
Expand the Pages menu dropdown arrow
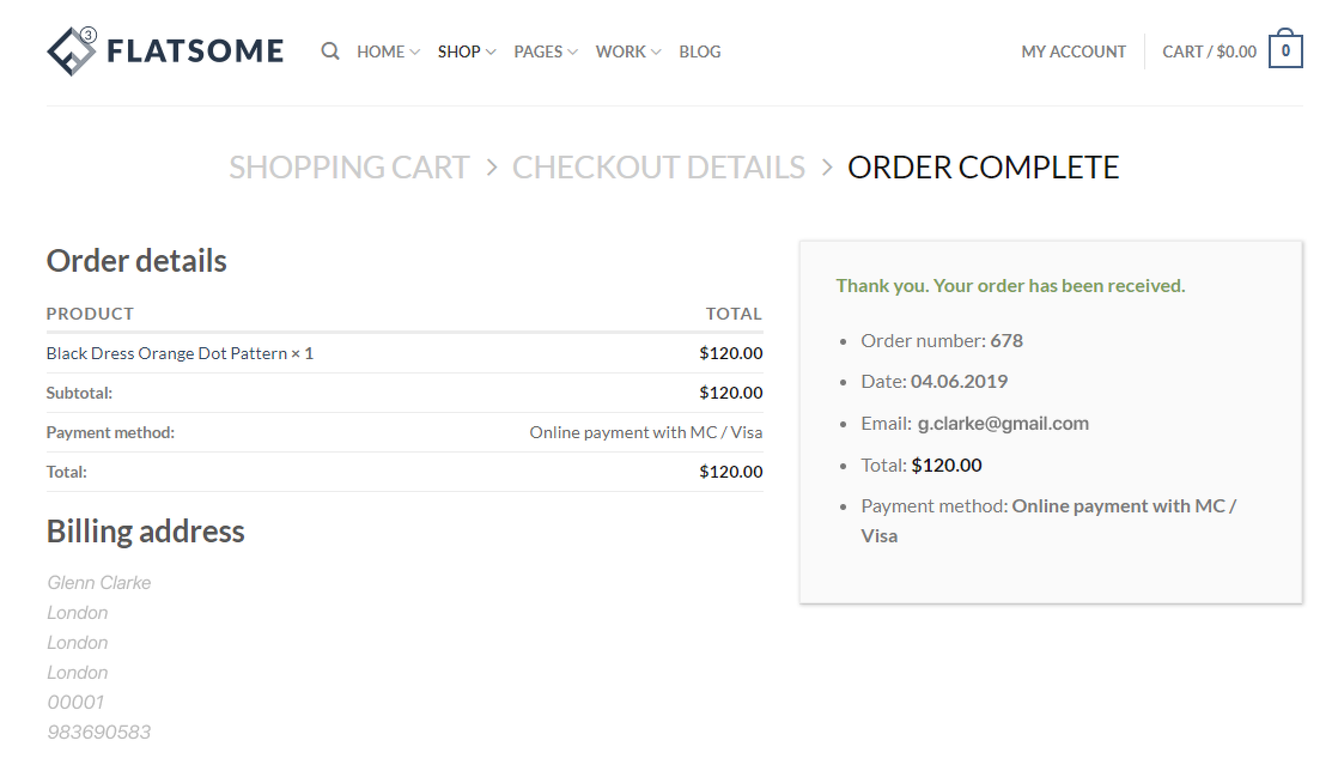click(x=573, y=52)
